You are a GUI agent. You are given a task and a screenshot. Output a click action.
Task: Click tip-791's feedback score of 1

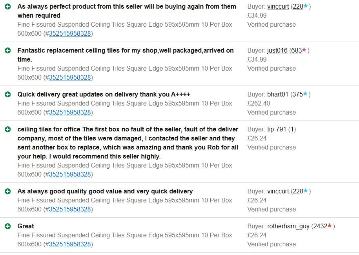pyautogui.click(x=292, y=129)
